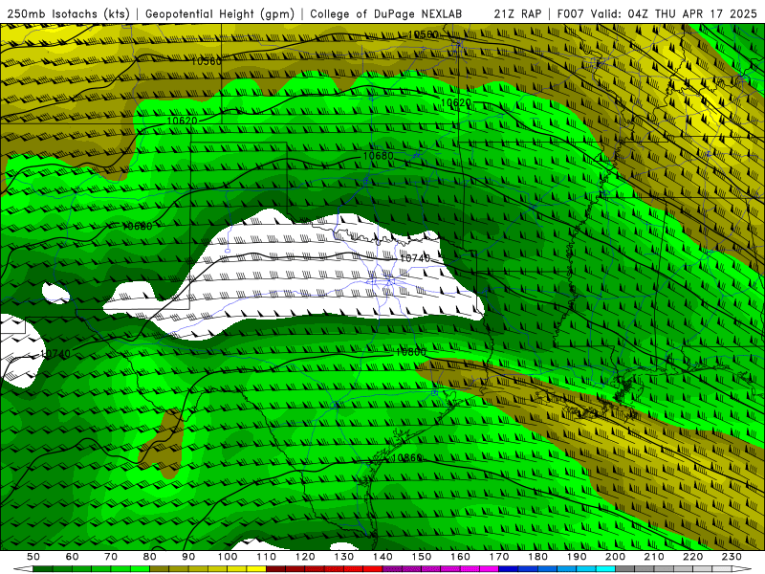Screen dimensions: 765x574
Task: Click the 150 value on the color scale
Action: pyautogui.click(x=422, y=557)
